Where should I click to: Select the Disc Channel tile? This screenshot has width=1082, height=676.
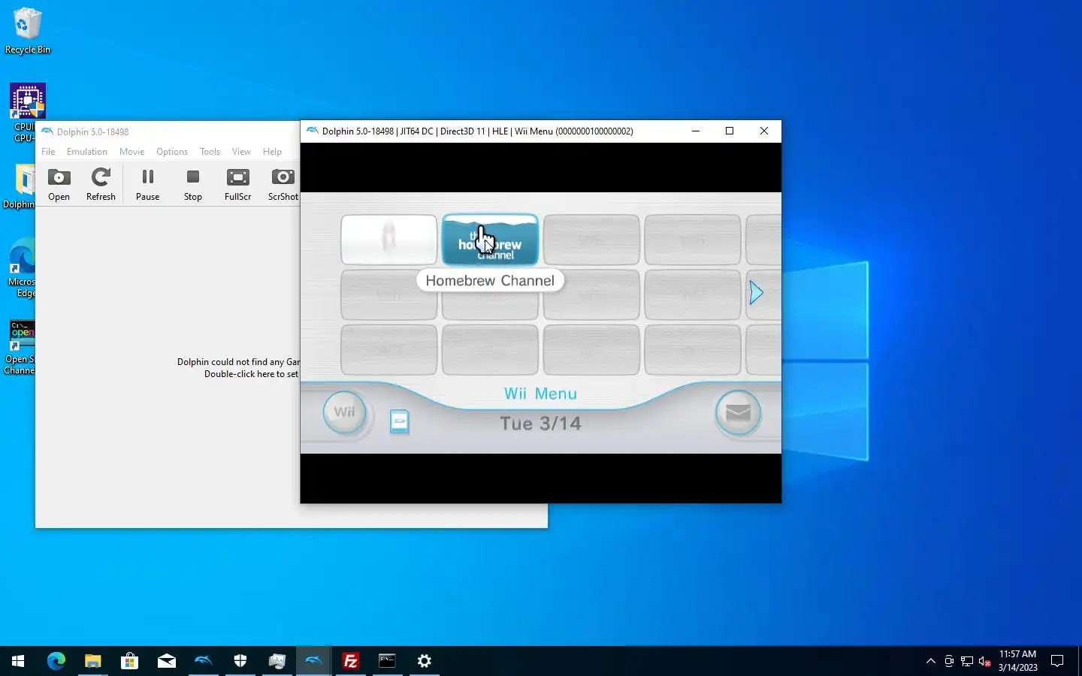pyautogui.click(x=388, y=240)
